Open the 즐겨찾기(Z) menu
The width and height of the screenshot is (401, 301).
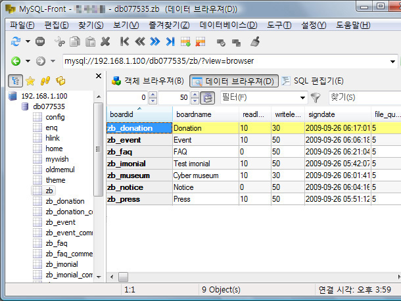point(170,25)
